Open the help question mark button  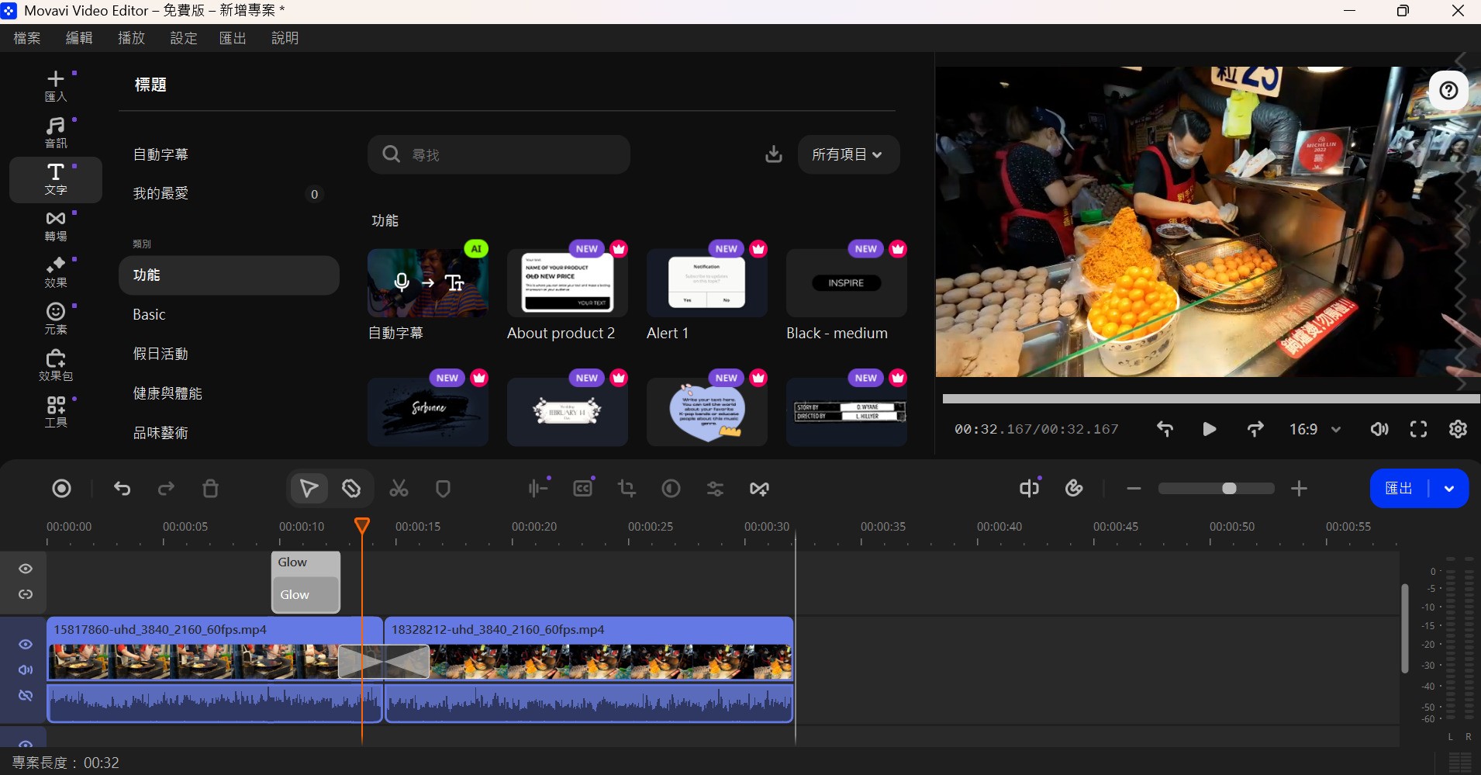point(1448,91)
